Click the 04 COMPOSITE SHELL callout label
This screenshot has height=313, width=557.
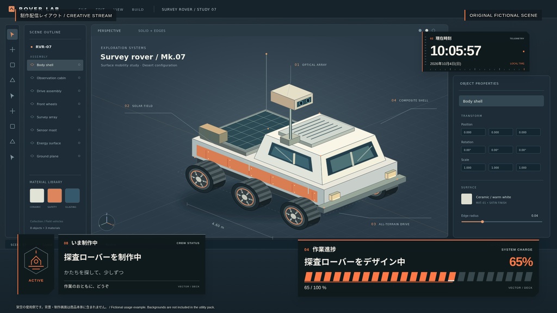[x=410, y=101]
